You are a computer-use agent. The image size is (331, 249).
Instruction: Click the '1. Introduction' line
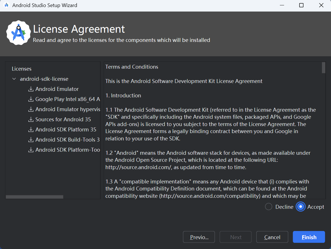(123, 96)
